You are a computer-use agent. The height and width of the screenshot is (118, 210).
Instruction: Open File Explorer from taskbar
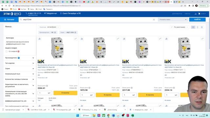(x=94, y=115)
